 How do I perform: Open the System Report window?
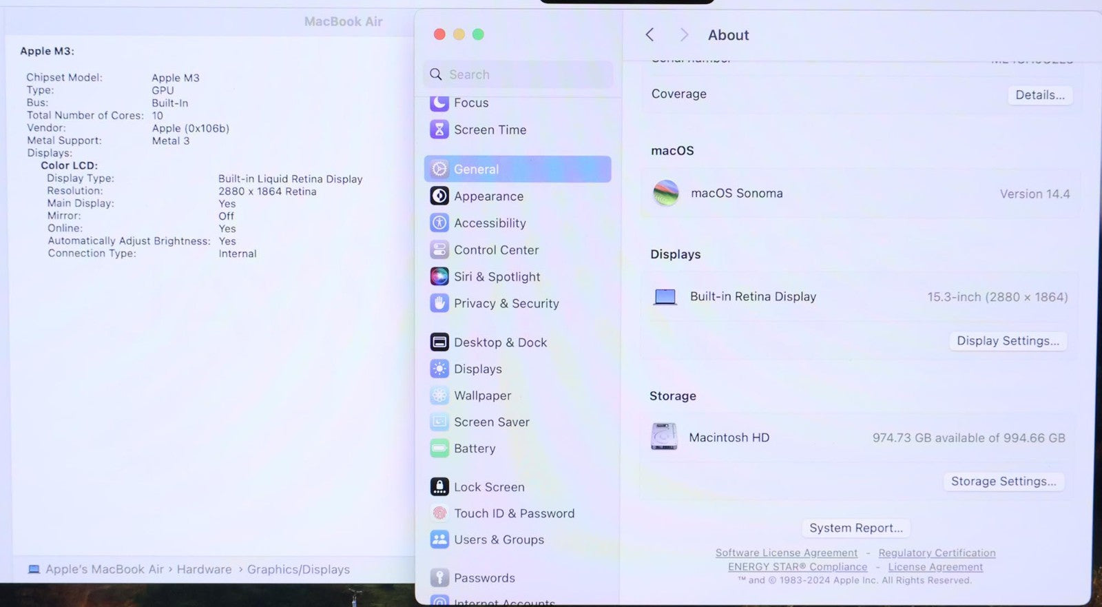pyautogui.click(x=855, y=528)
